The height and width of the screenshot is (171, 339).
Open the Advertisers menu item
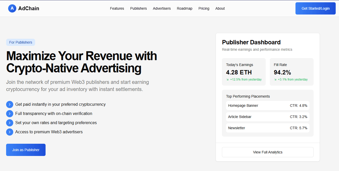(162, 8)
